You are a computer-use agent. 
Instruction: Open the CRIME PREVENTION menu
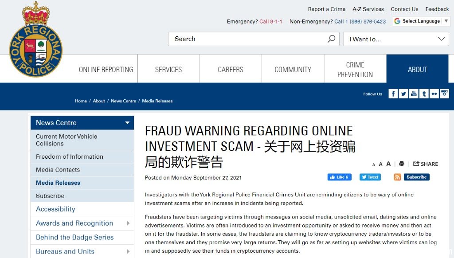click(355, 70)
